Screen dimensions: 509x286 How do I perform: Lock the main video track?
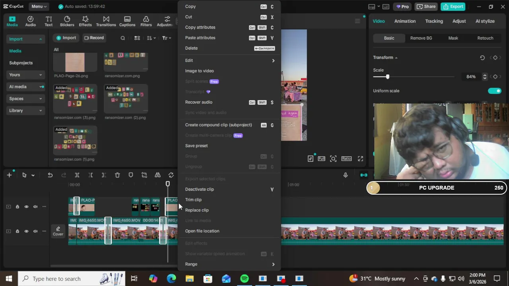tap(17, 231)
